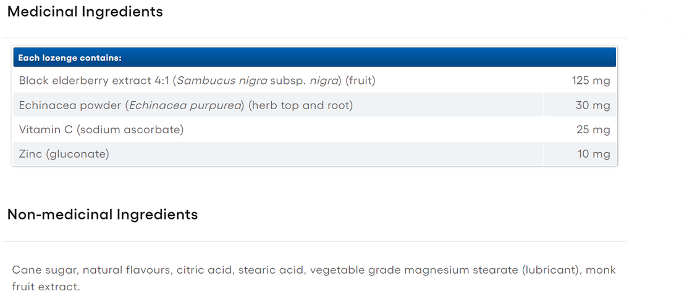Click the italic 'Echinacea purpurea' text
Image resolution: width=692 pixels, height=302 pixels.
click(185, 105)
